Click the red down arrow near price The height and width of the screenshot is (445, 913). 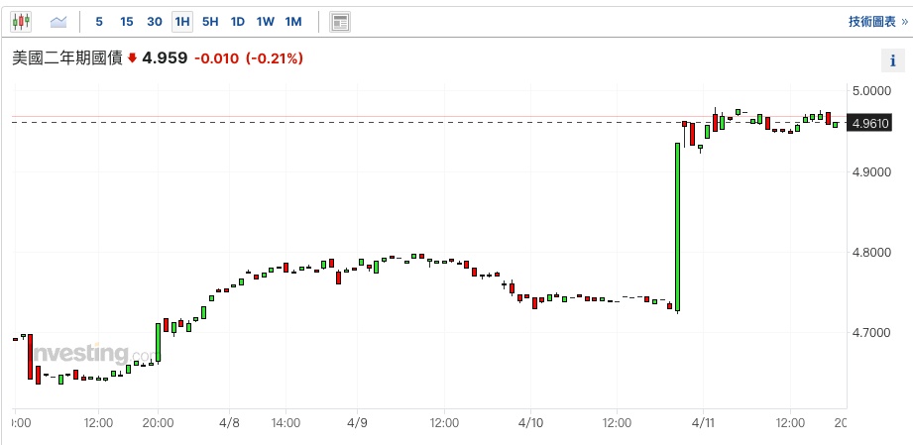tap(132, 58)
